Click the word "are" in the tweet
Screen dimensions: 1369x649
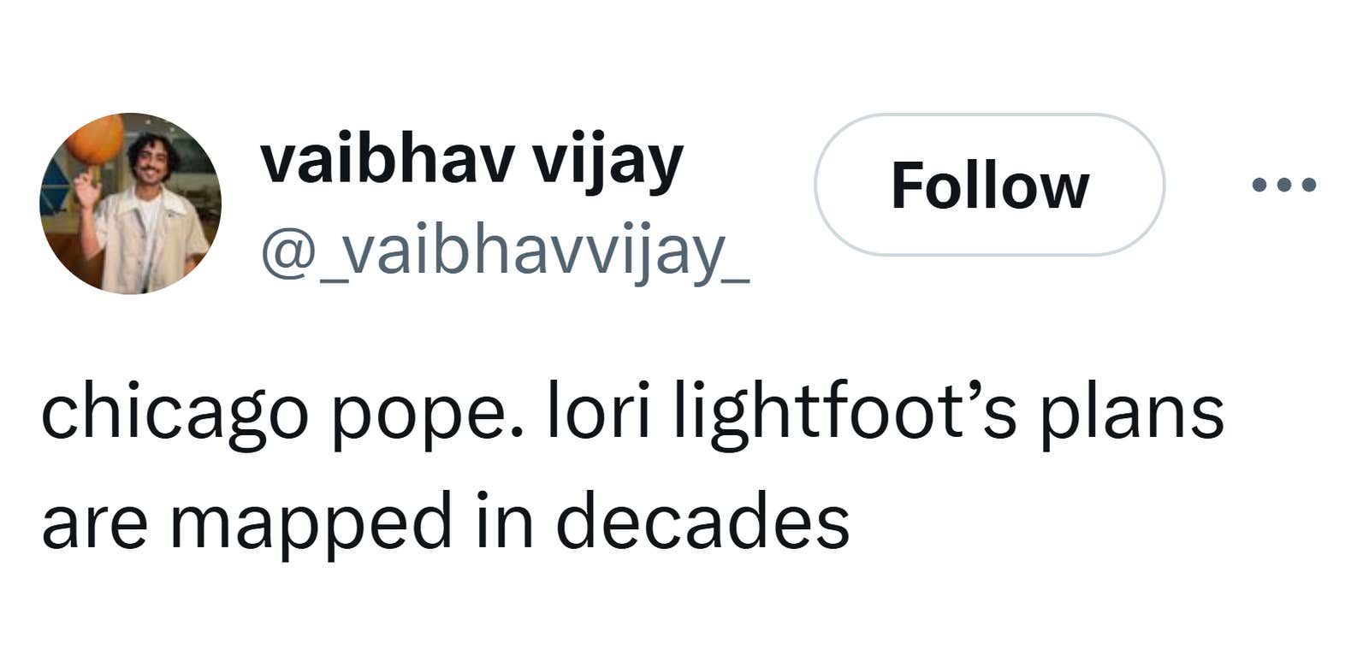(x=93, y=523)
